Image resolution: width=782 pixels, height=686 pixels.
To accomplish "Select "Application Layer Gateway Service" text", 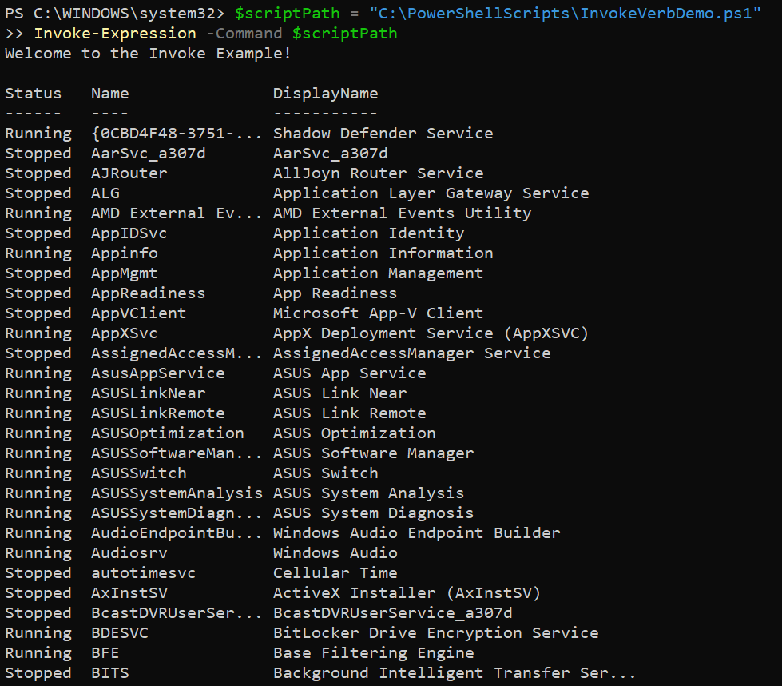I will tap(431, 193).
